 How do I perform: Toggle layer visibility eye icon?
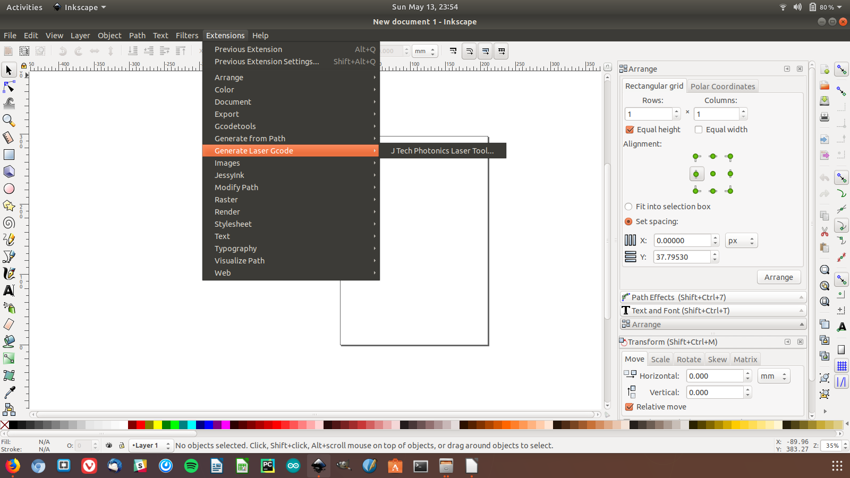pos(109,446)
